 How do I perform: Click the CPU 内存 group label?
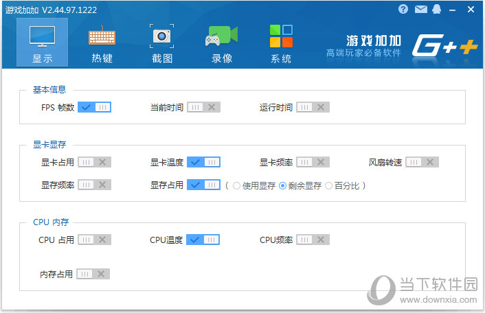pyautogui.click(x=51, y=222)
